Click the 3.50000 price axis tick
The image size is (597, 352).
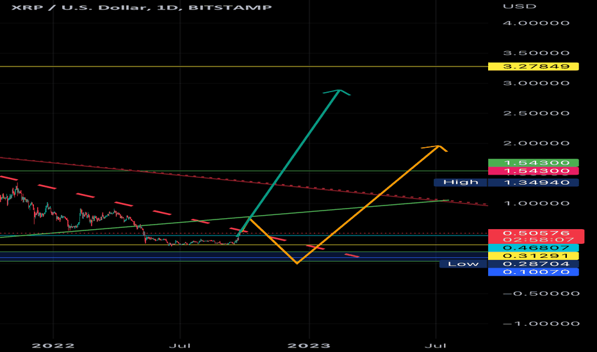536,53
